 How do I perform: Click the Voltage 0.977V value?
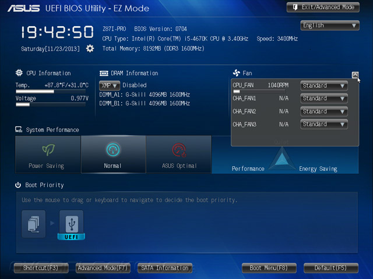[79, 98]
